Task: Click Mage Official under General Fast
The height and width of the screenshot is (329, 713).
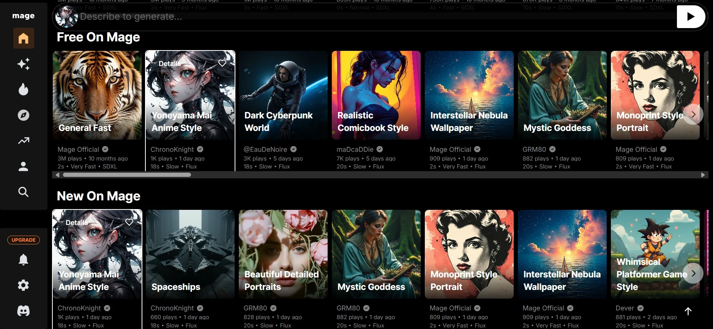Action: tap(78, 150)
